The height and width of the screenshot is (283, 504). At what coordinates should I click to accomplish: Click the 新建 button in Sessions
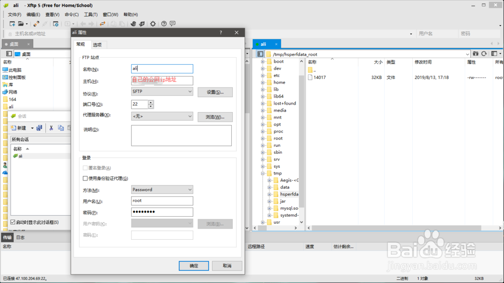[19, 128]
